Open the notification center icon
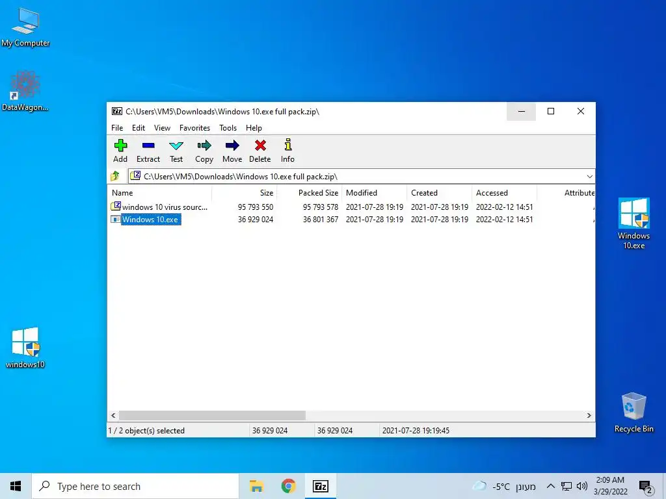 click(646, 487)
